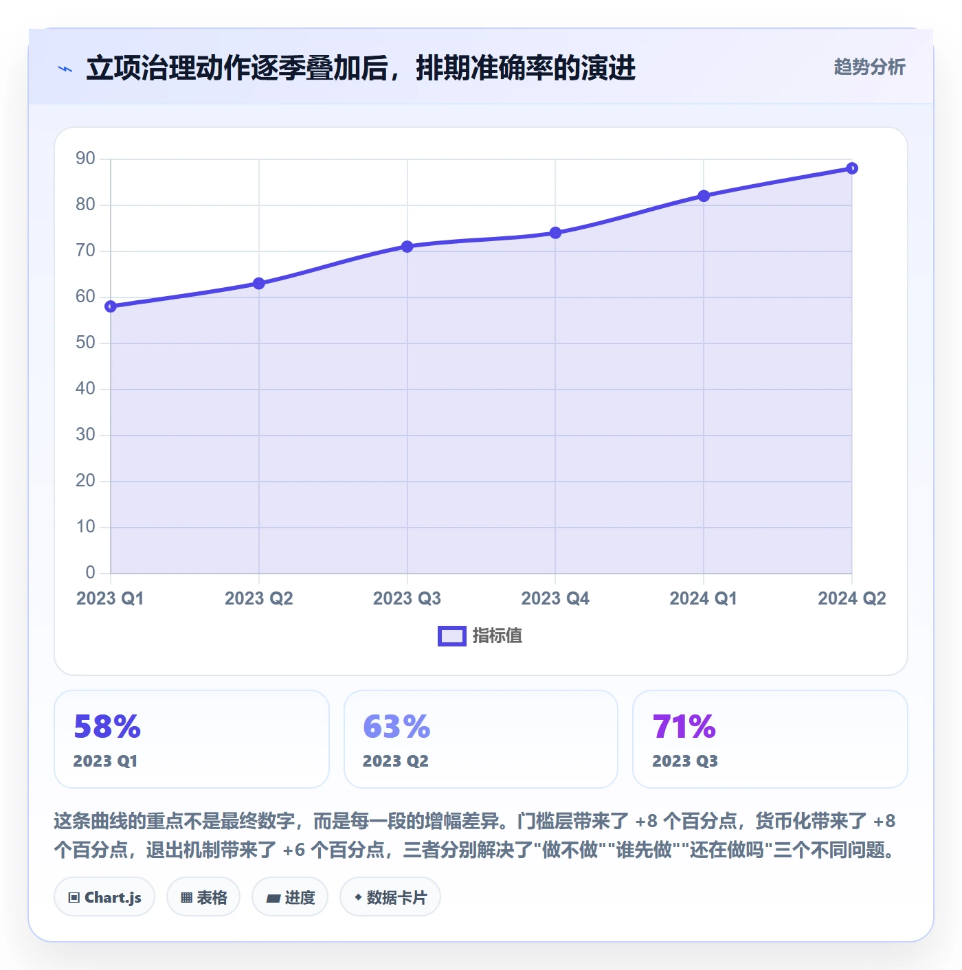Open the 71% 2023 Q3 stat card

tap(770, 739)
